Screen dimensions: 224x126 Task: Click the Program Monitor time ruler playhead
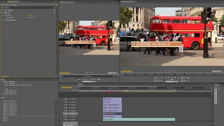(x=122, y=75)
